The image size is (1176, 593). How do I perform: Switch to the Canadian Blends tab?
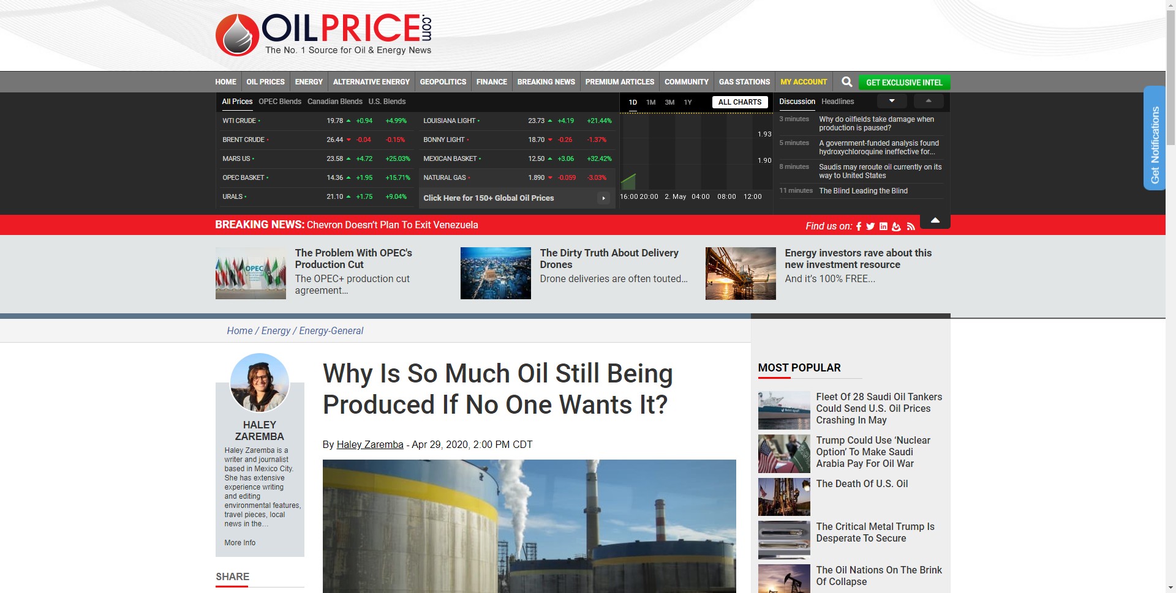[x=335, y=102]
